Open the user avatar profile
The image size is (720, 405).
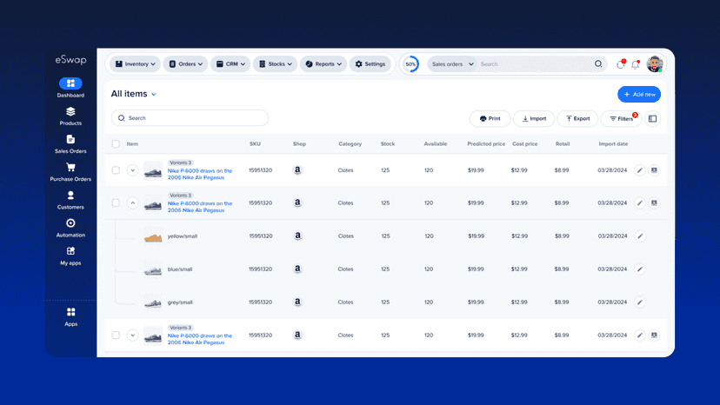pyautogui.click(x=655, y=63)
